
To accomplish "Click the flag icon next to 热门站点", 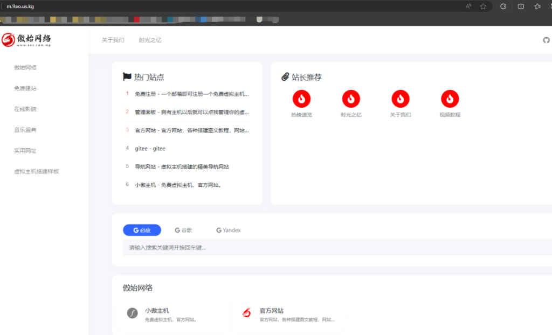I will pyautogui.click(x=127, y=76).
